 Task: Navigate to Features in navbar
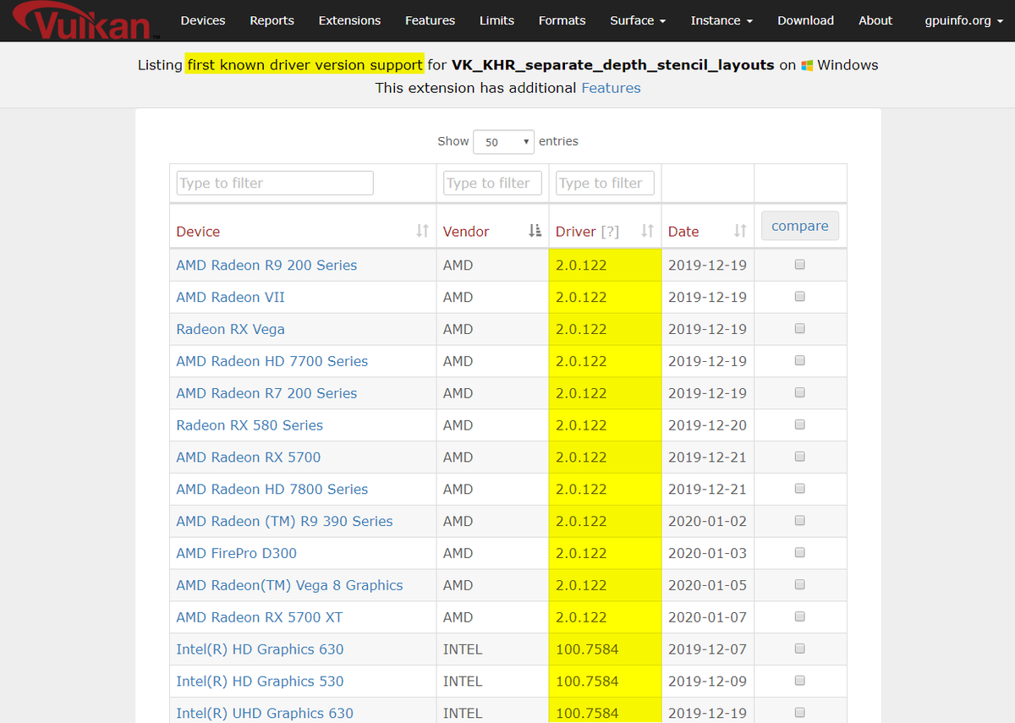tap(430, 20)
